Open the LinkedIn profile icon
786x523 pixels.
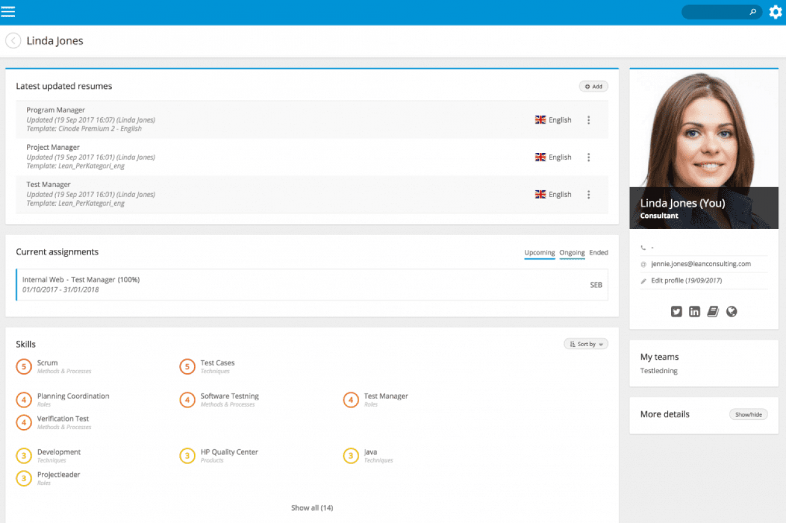tap(695, 312)
